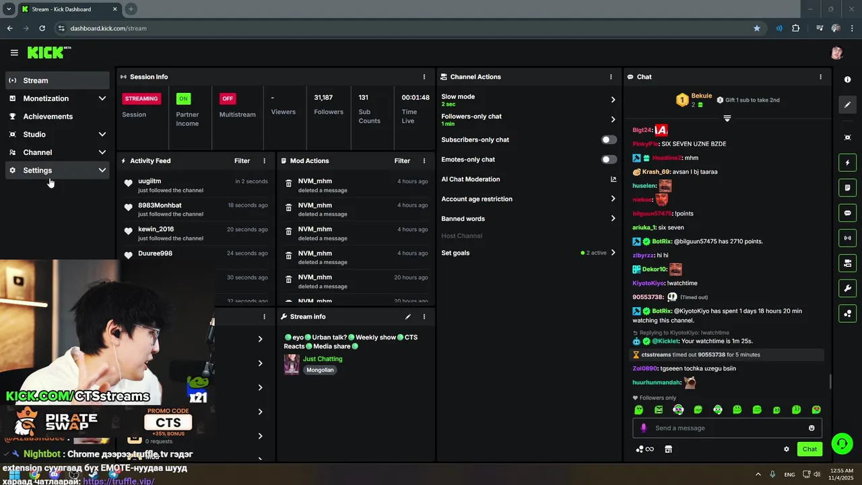Open the chat settings gear

pos(786,449)
